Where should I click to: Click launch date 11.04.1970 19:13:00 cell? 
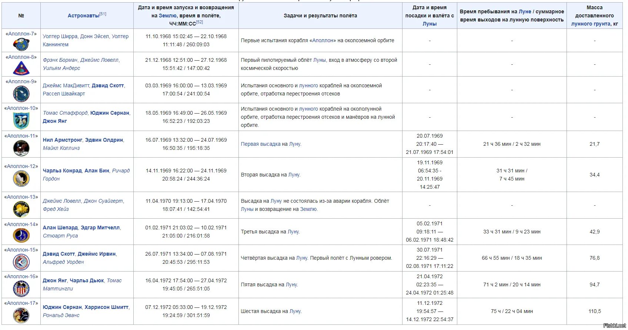[186, 205]
